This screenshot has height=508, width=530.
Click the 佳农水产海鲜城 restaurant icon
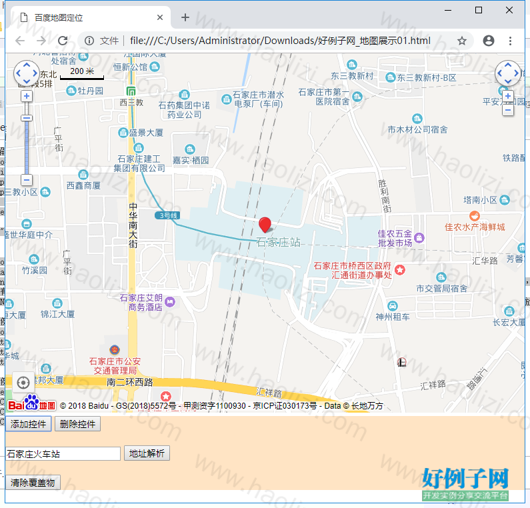click(x=475, y=215)
